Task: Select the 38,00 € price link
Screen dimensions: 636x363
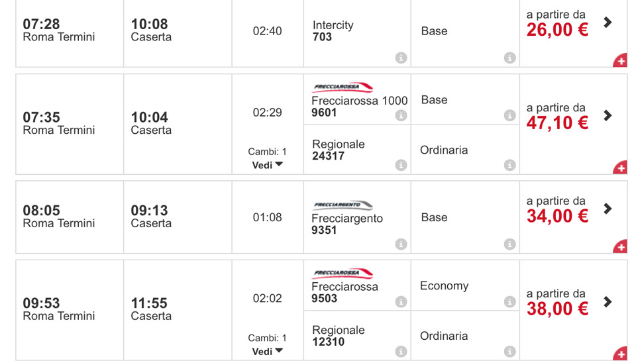Action: tap(557, 309)
